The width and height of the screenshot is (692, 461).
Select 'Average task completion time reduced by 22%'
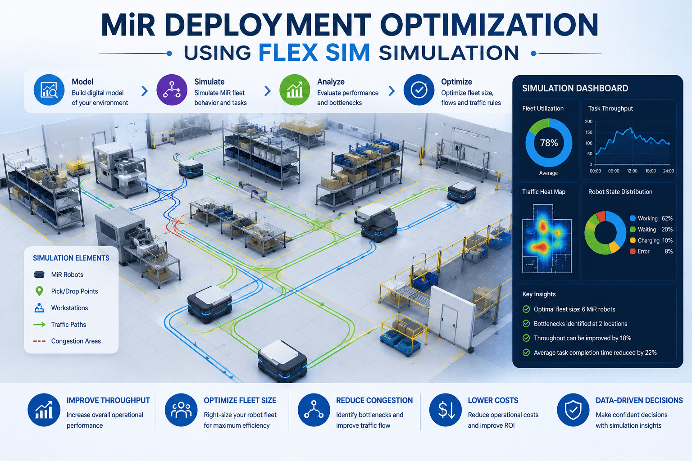point(595,353)
